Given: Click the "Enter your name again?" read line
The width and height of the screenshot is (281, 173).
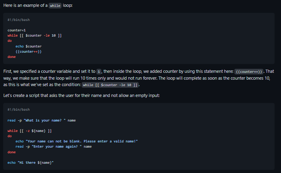Looking at the screenshot, I should 53,146.
